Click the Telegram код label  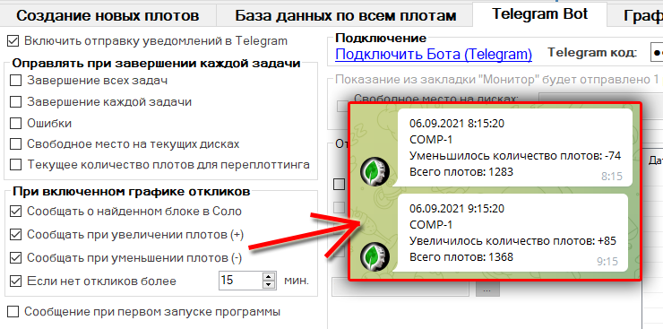(592, 52)
